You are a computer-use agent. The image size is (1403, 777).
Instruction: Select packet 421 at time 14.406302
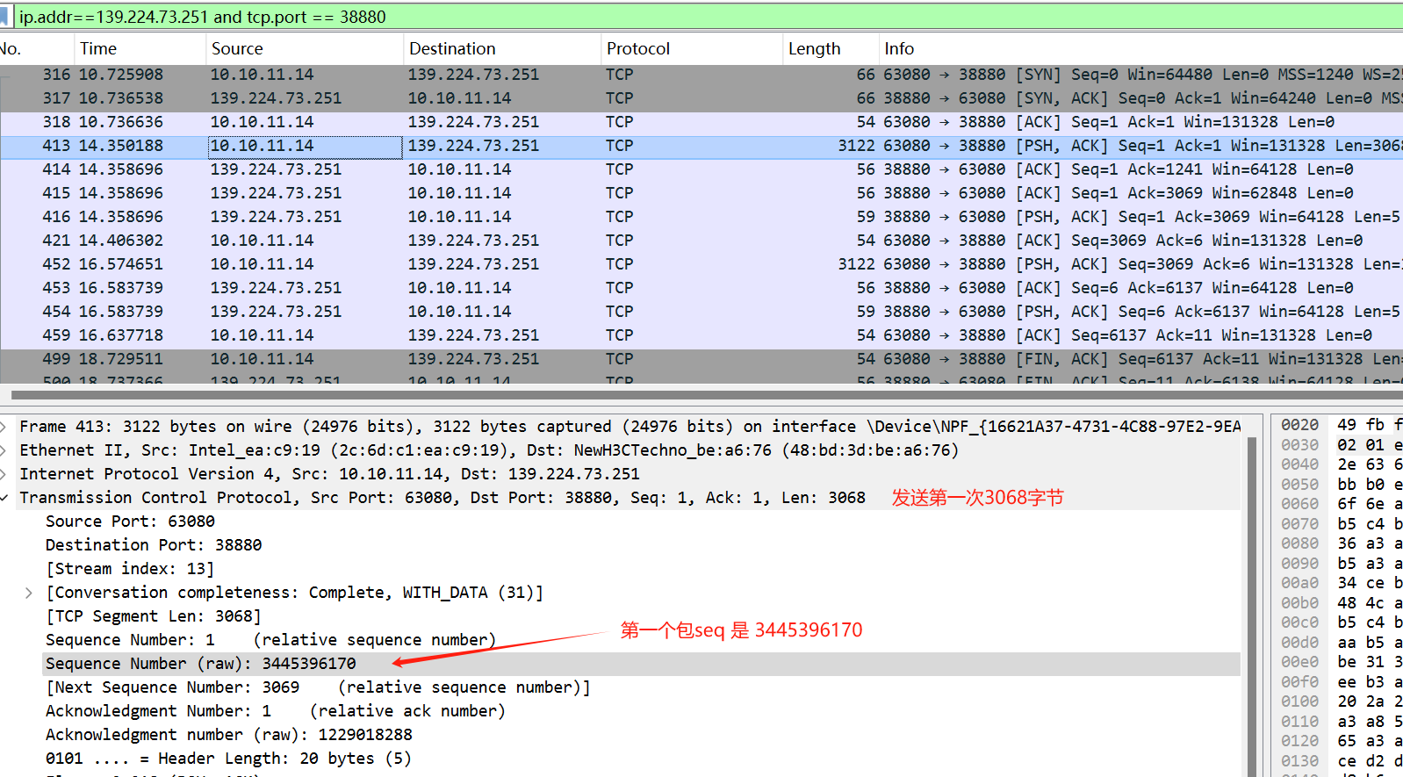pyautogui.click(x=701, y=241)
